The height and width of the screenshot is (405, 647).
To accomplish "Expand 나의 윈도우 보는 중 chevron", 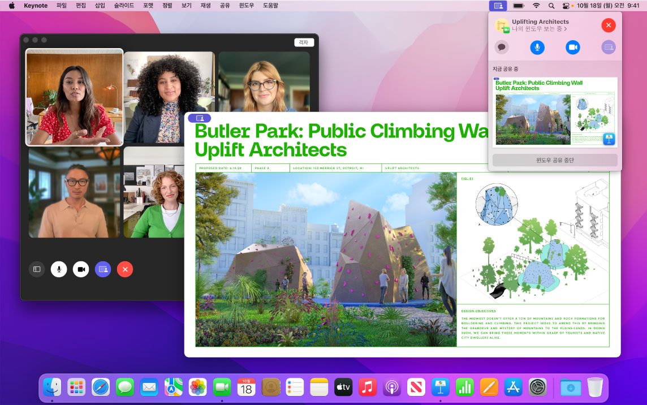I will (x=566, y=29).
